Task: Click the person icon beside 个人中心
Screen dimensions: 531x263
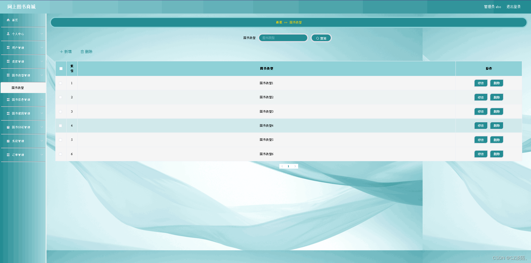Action: [x=8, y=34]
